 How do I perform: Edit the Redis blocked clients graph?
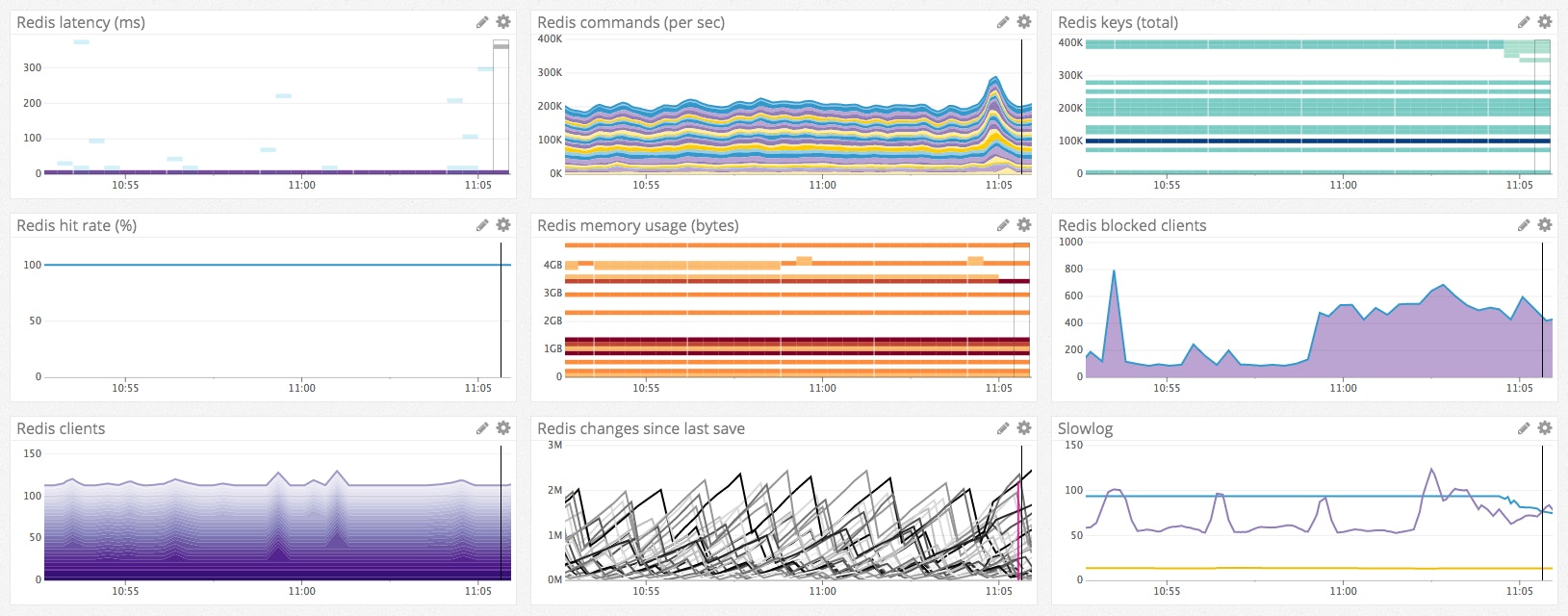[1524, 225]
